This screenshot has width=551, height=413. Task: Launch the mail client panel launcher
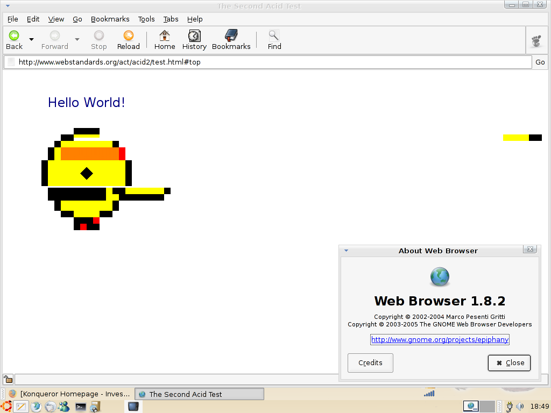(50, 407)
